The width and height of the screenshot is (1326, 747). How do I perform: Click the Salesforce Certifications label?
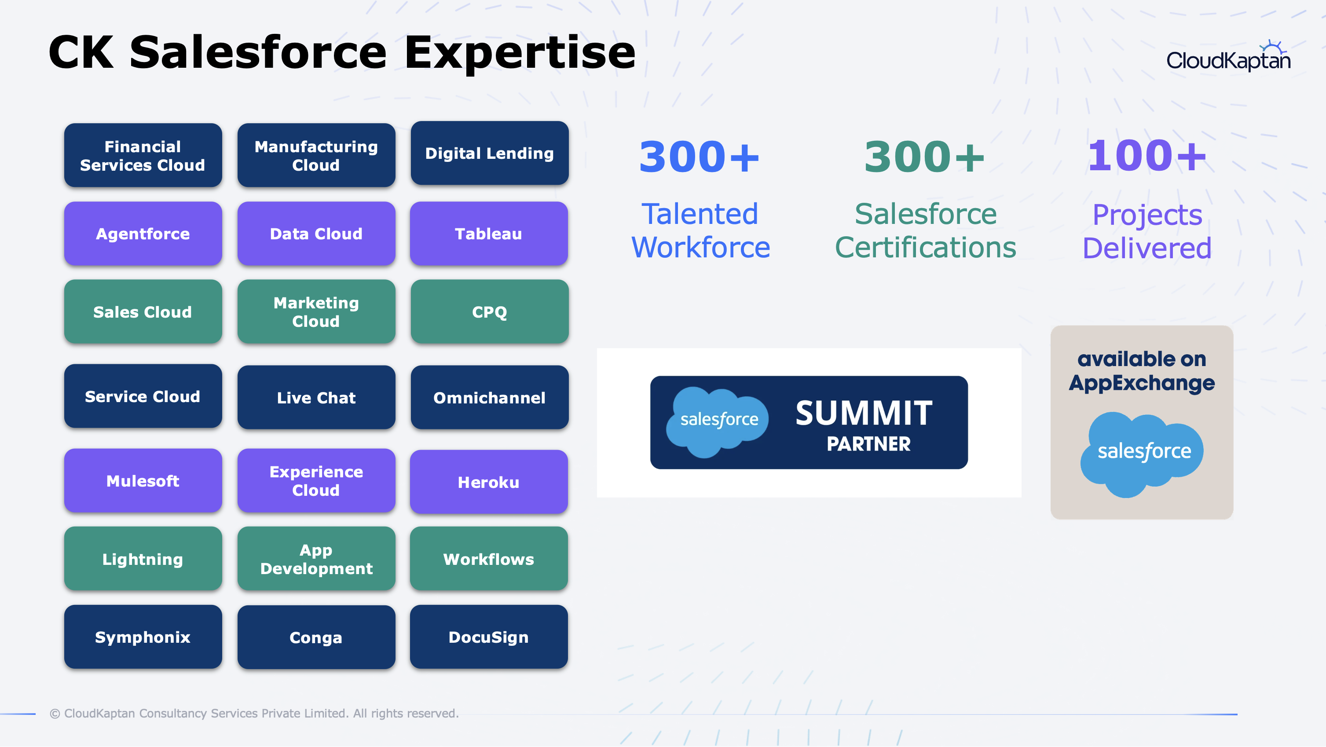tap(926, 231)
